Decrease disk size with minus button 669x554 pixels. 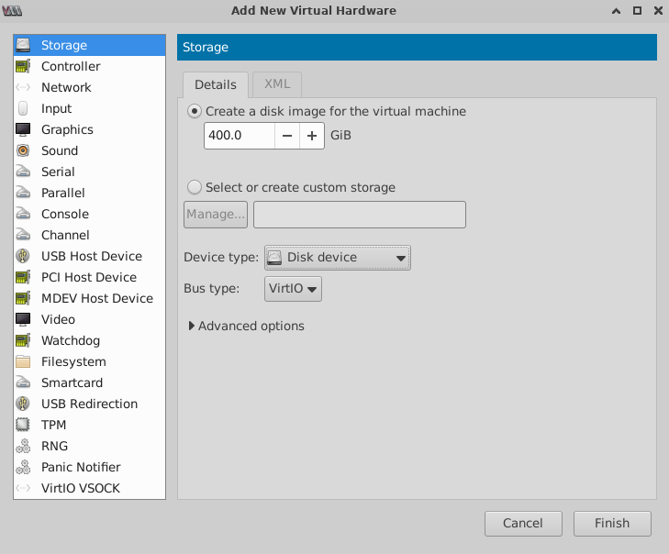click(287, 136)
